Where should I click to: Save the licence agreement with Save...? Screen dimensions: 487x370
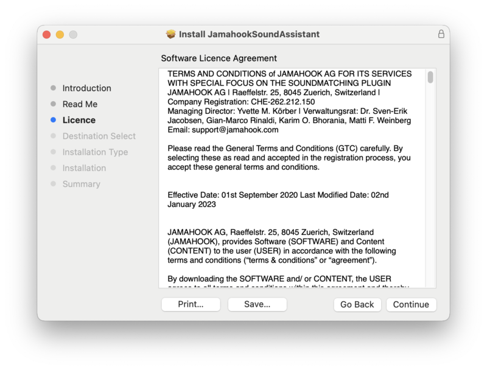257,304
